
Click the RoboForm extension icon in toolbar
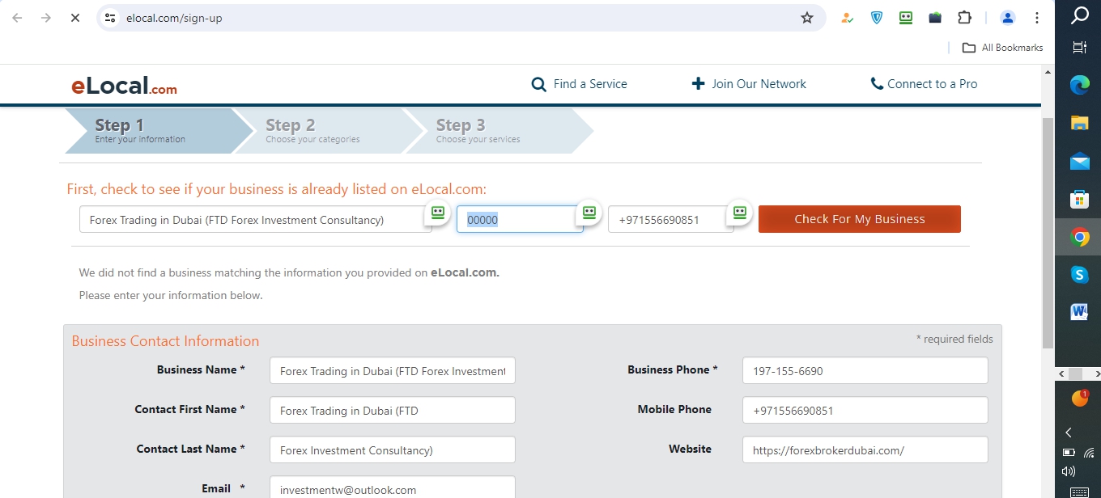(906, 18)
